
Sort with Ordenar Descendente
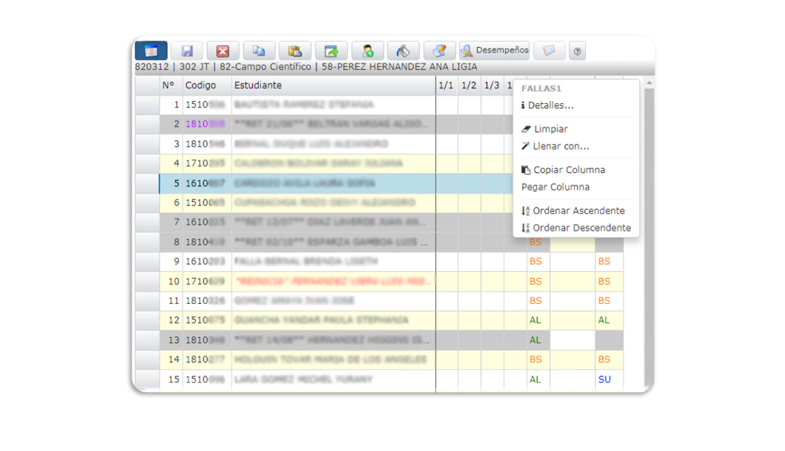[x=576, y=228]
